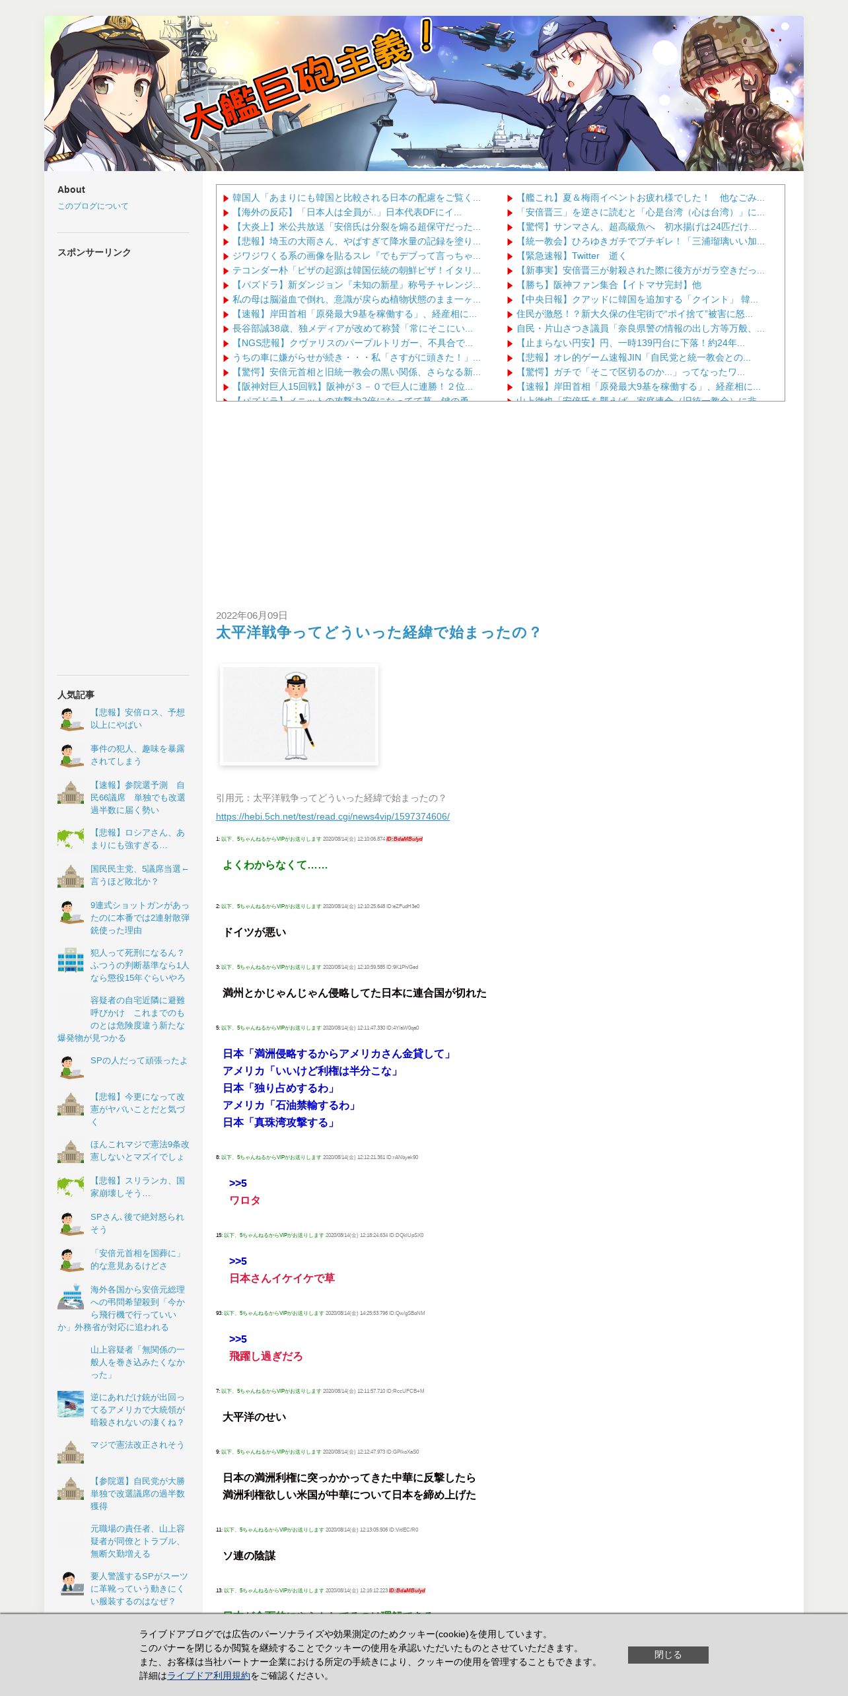Click parliament icon beside 国民民主党、5議席当選

point(71,876)
